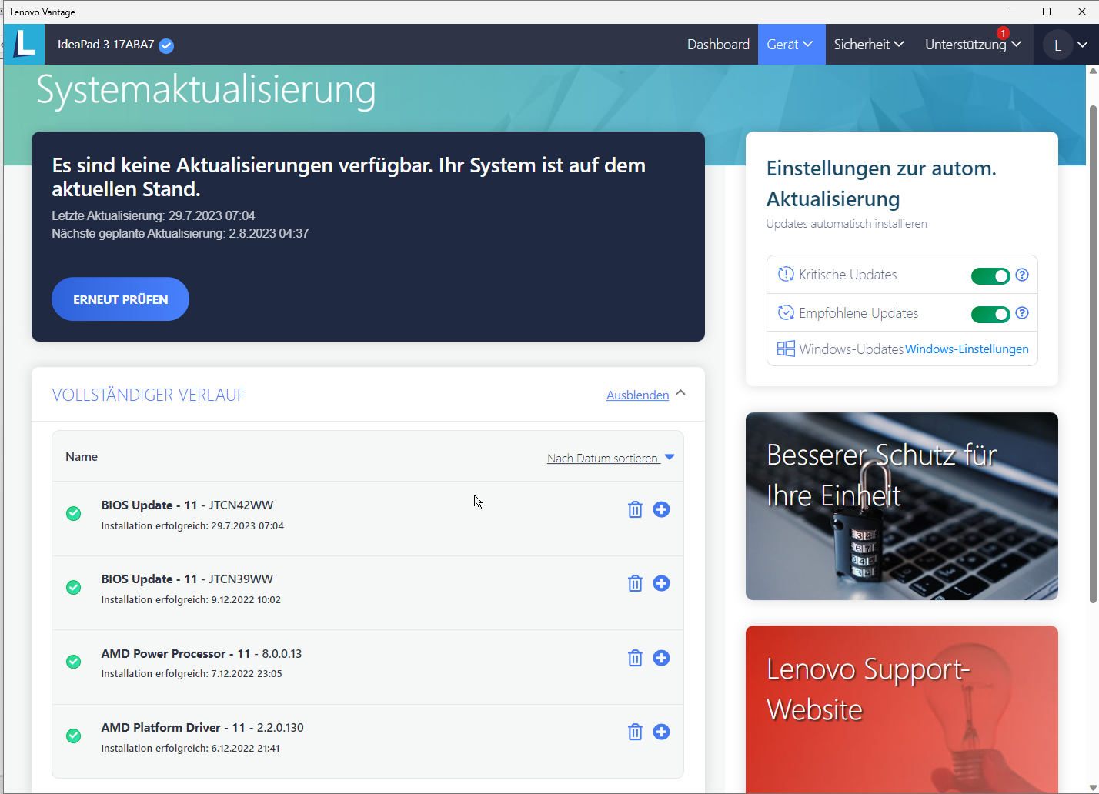This screenshot has height=794, width=1099.
Task: Click help icon next to Kritische Updates
Action: coord(1022,275)
